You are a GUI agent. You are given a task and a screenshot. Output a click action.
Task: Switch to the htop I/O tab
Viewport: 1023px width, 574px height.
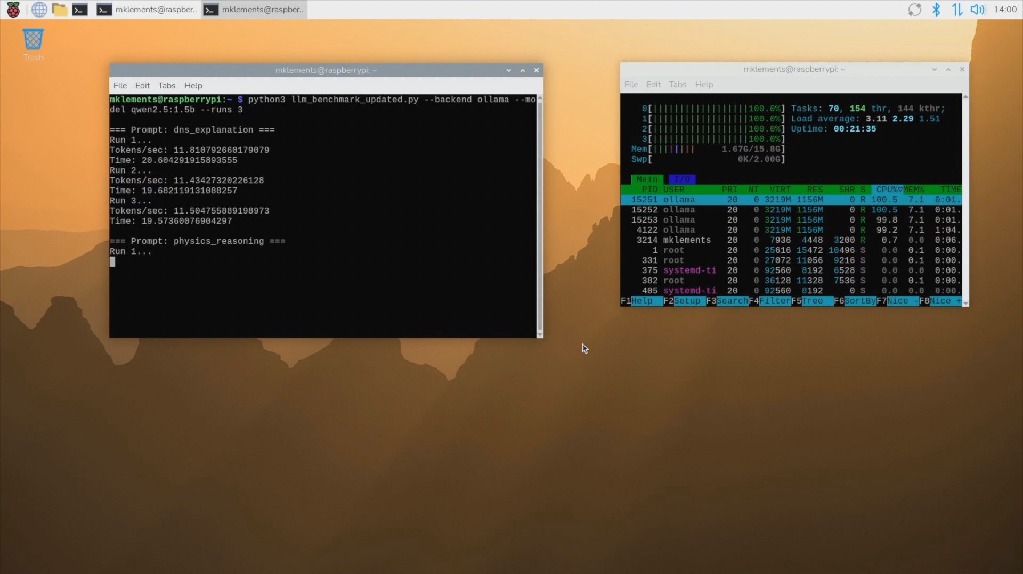(x=681, y=179)
